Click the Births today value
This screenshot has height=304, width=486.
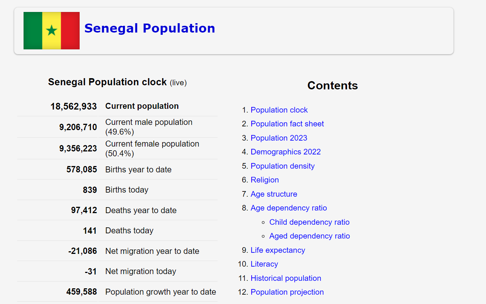click(x=90, y=190)
